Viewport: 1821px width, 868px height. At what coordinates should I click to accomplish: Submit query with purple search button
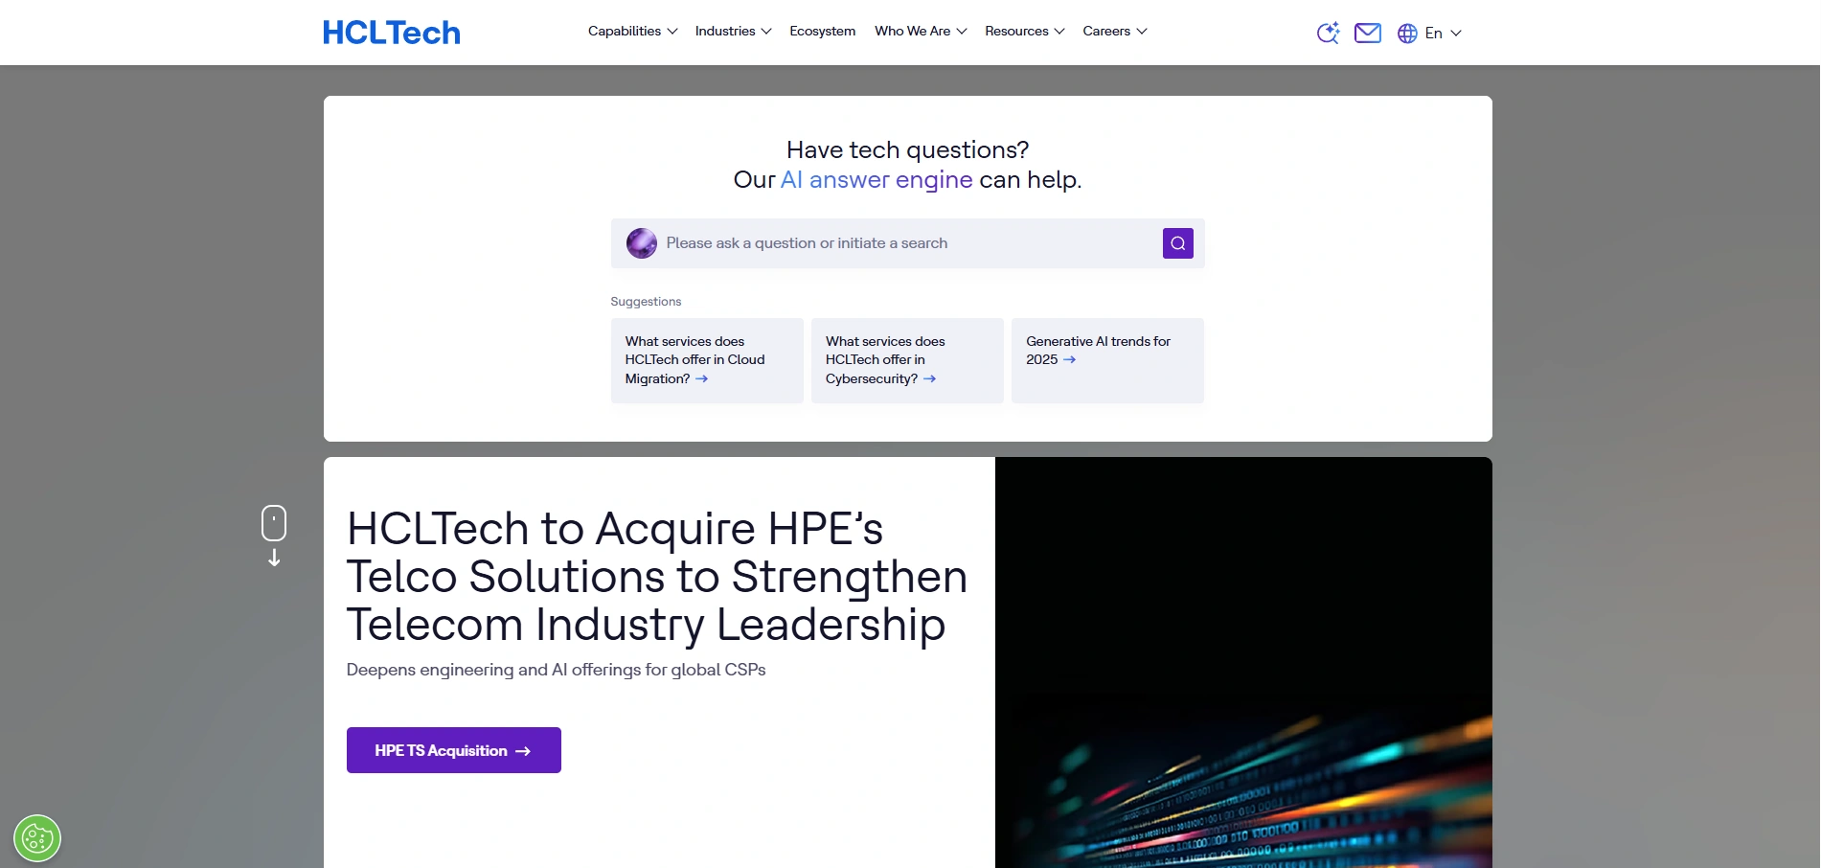point(1178,243)
